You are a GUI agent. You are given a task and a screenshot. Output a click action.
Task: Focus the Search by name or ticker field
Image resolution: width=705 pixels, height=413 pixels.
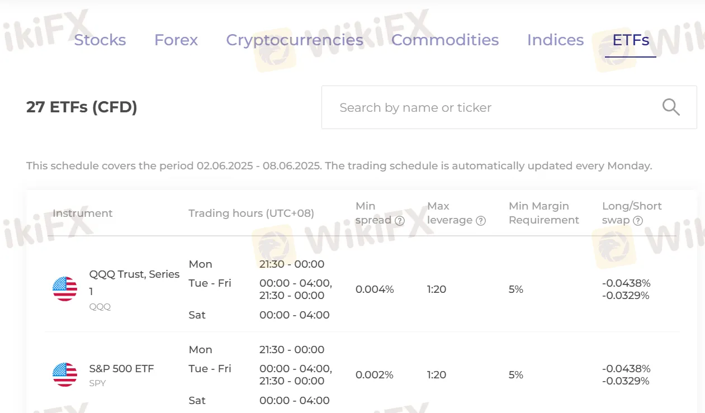point(509,107)
